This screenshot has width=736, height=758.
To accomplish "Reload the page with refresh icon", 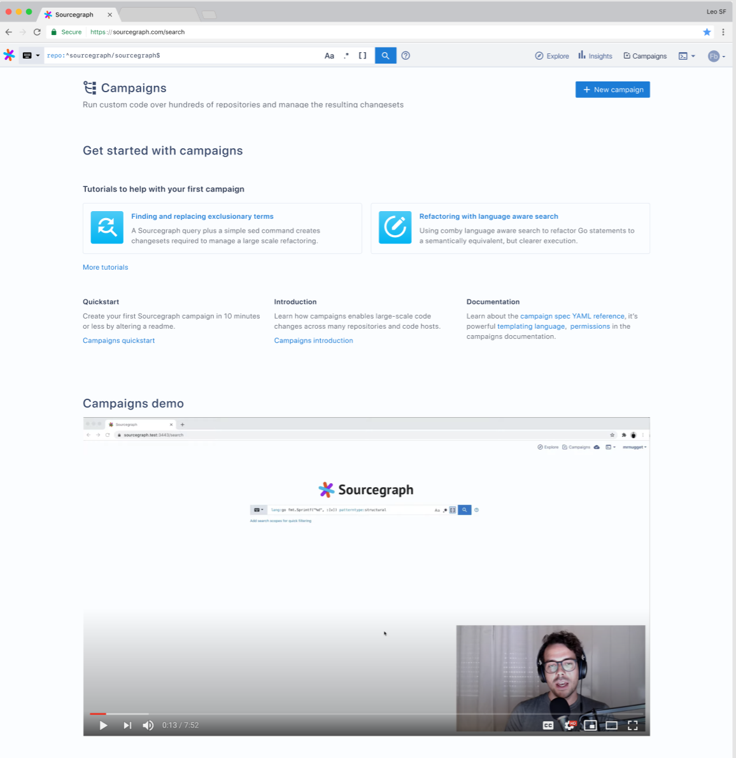I will pos(37,32).
